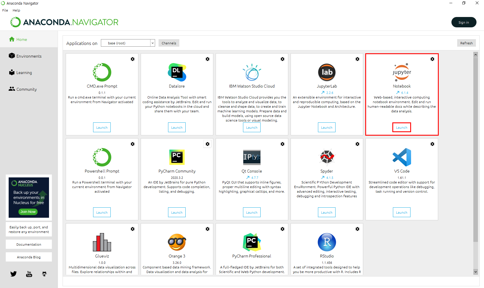The height and width of the screenshot is (288, 484).
Task: Click the PyCharm Community PC icon
Action: coord(177,157)
